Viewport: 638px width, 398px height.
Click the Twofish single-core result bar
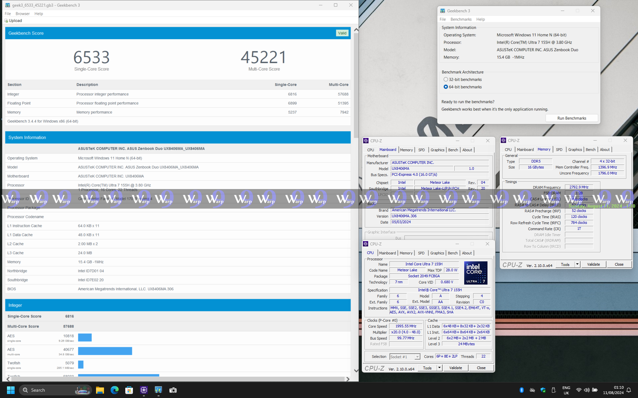(81, 365)
